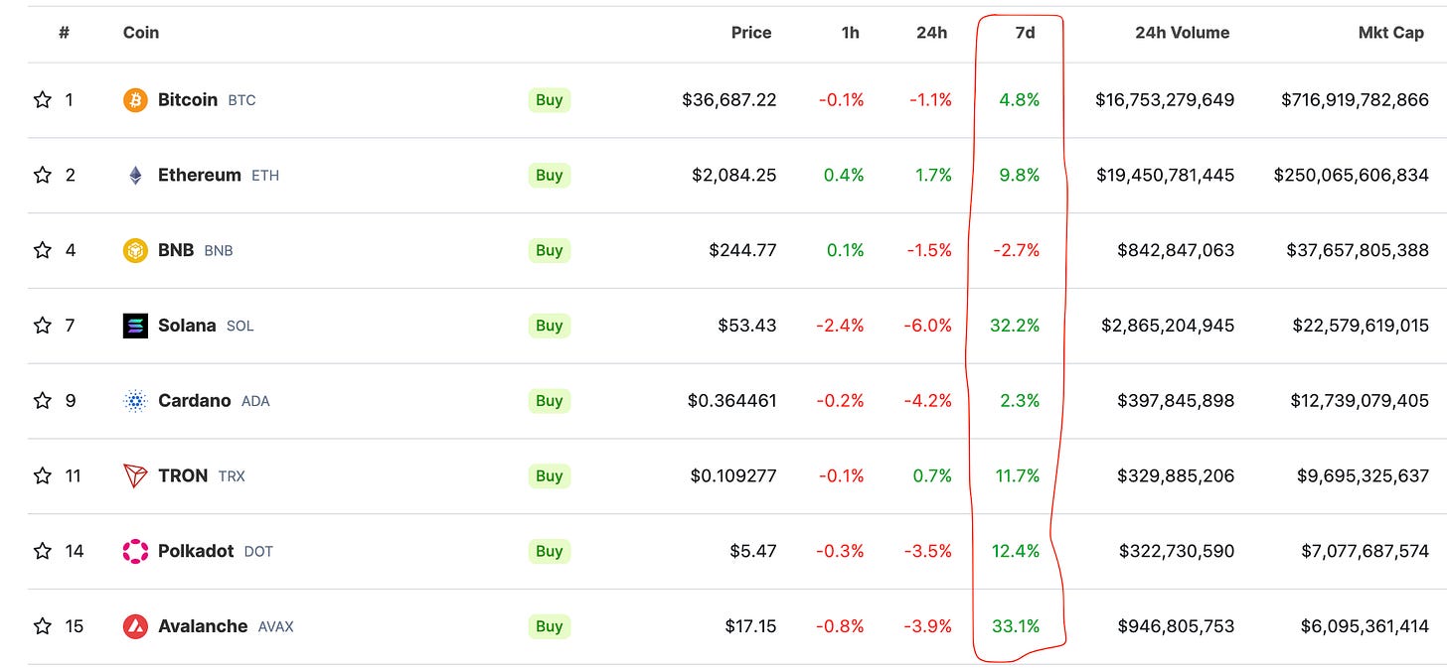Image resolution: width=1447 pixels, height=668 pixels.
Task: Open the BNB coin name link
Action: point(176,251)
